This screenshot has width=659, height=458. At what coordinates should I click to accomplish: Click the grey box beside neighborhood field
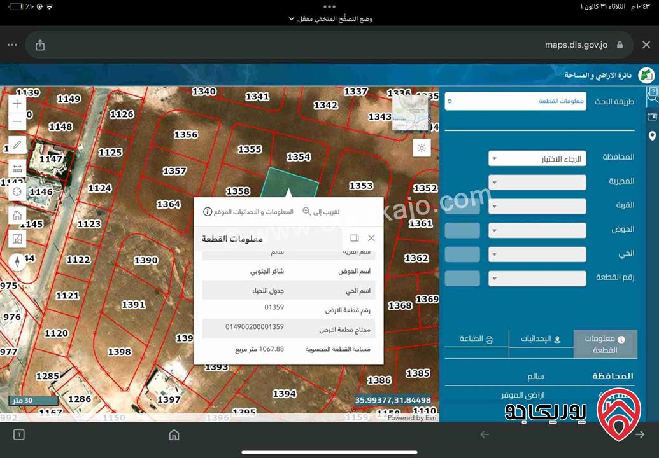[x=462, y=254]
